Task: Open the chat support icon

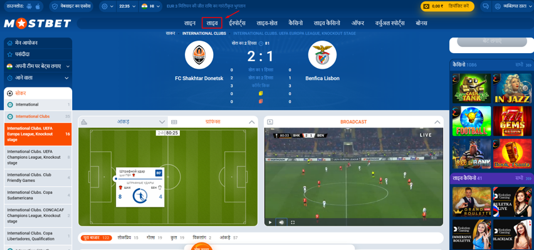Action: [486, 6]
